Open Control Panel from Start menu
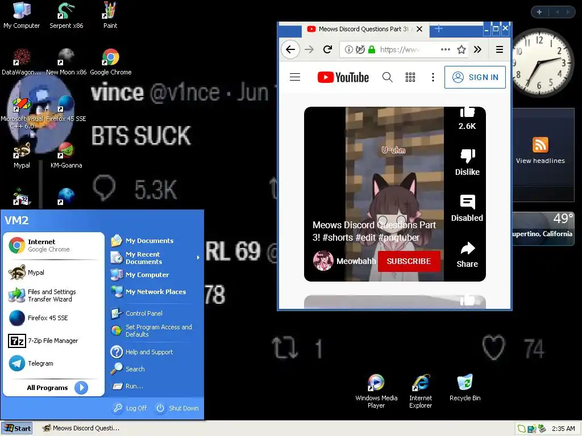 [x=155, y=313]
